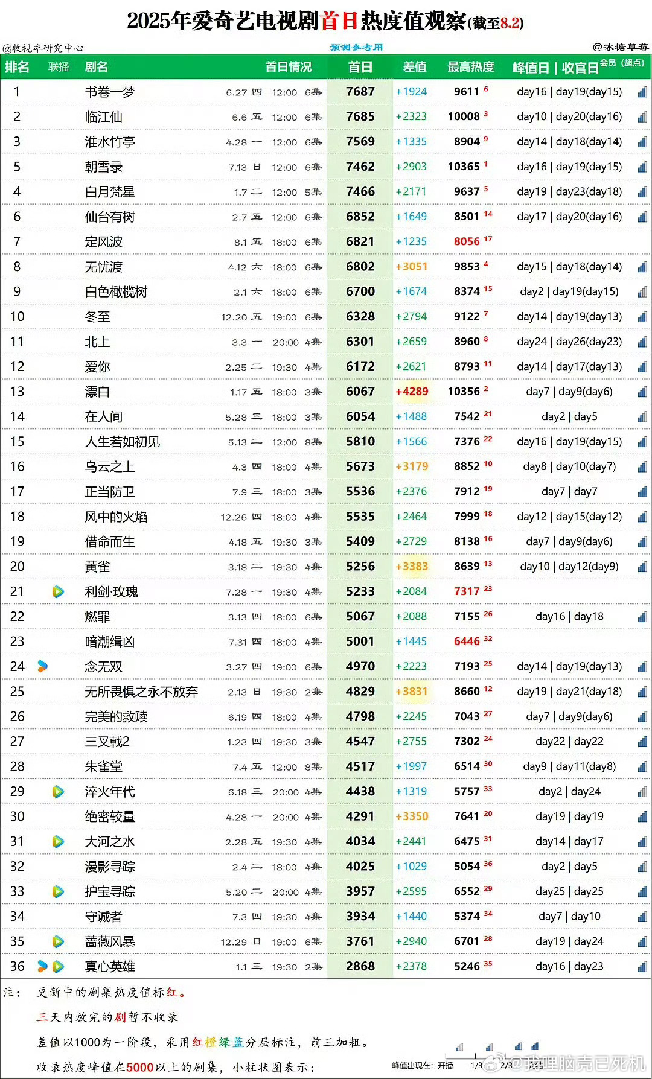This screenshot has height=1079, width=652.
Task: Click the peak heat value 10365
Action: click(x=464, y=167)
